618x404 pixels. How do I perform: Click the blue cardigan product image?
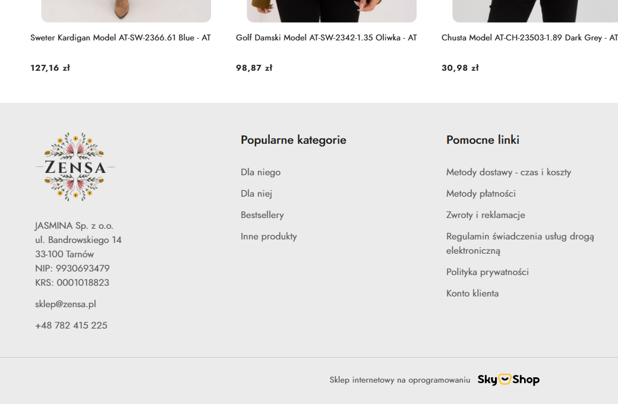(x=126, y=11)
